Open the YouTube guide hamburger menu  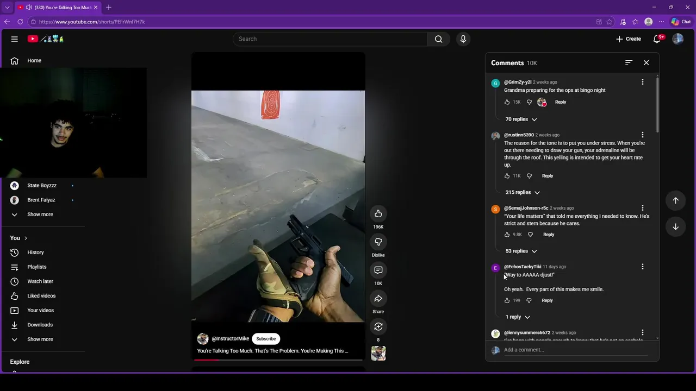(x=15, y=39)
